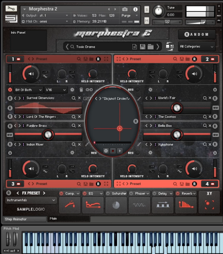The image size is (223, 254).
Task: Click the RANDOM button
Action: [x=197, y=35]
